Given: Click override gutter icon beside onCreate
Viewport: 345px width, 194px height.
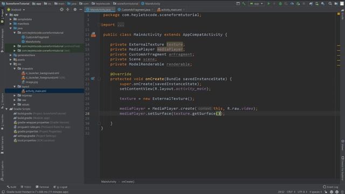Looking at the screenshot, I should 93,79.
